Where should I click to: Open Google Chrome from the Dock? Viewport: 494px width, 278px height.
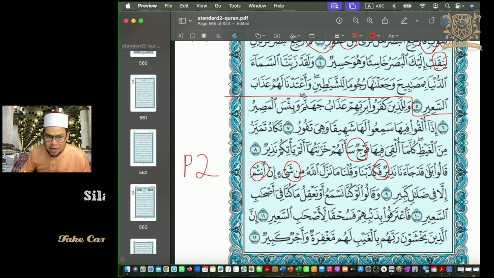click(x=166, y=269)
